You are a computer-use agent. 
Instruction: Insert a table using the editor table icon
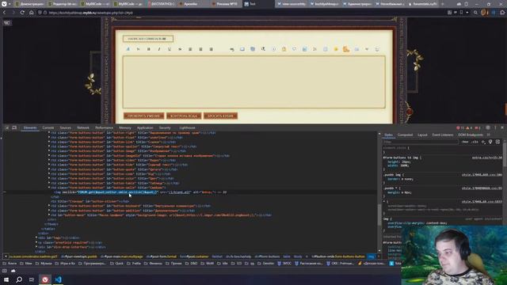click(x=326, y=49)
